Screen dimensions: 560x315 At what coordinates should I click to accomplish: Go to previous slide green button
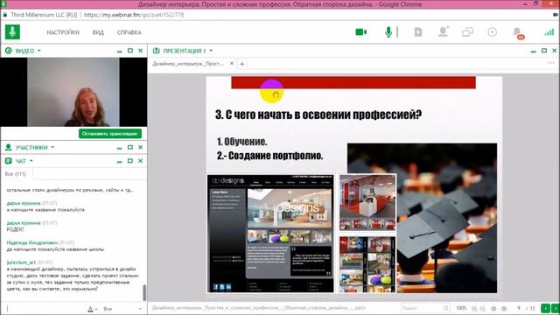pos(546,308)
